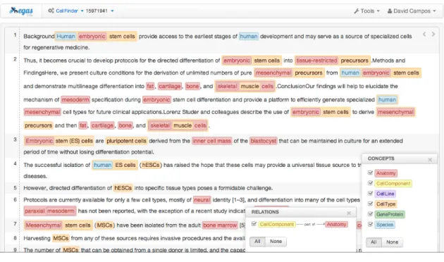The image size is (444, 262).
Task: Click the gears icon beside CellFinder
Action: [51, 11]
